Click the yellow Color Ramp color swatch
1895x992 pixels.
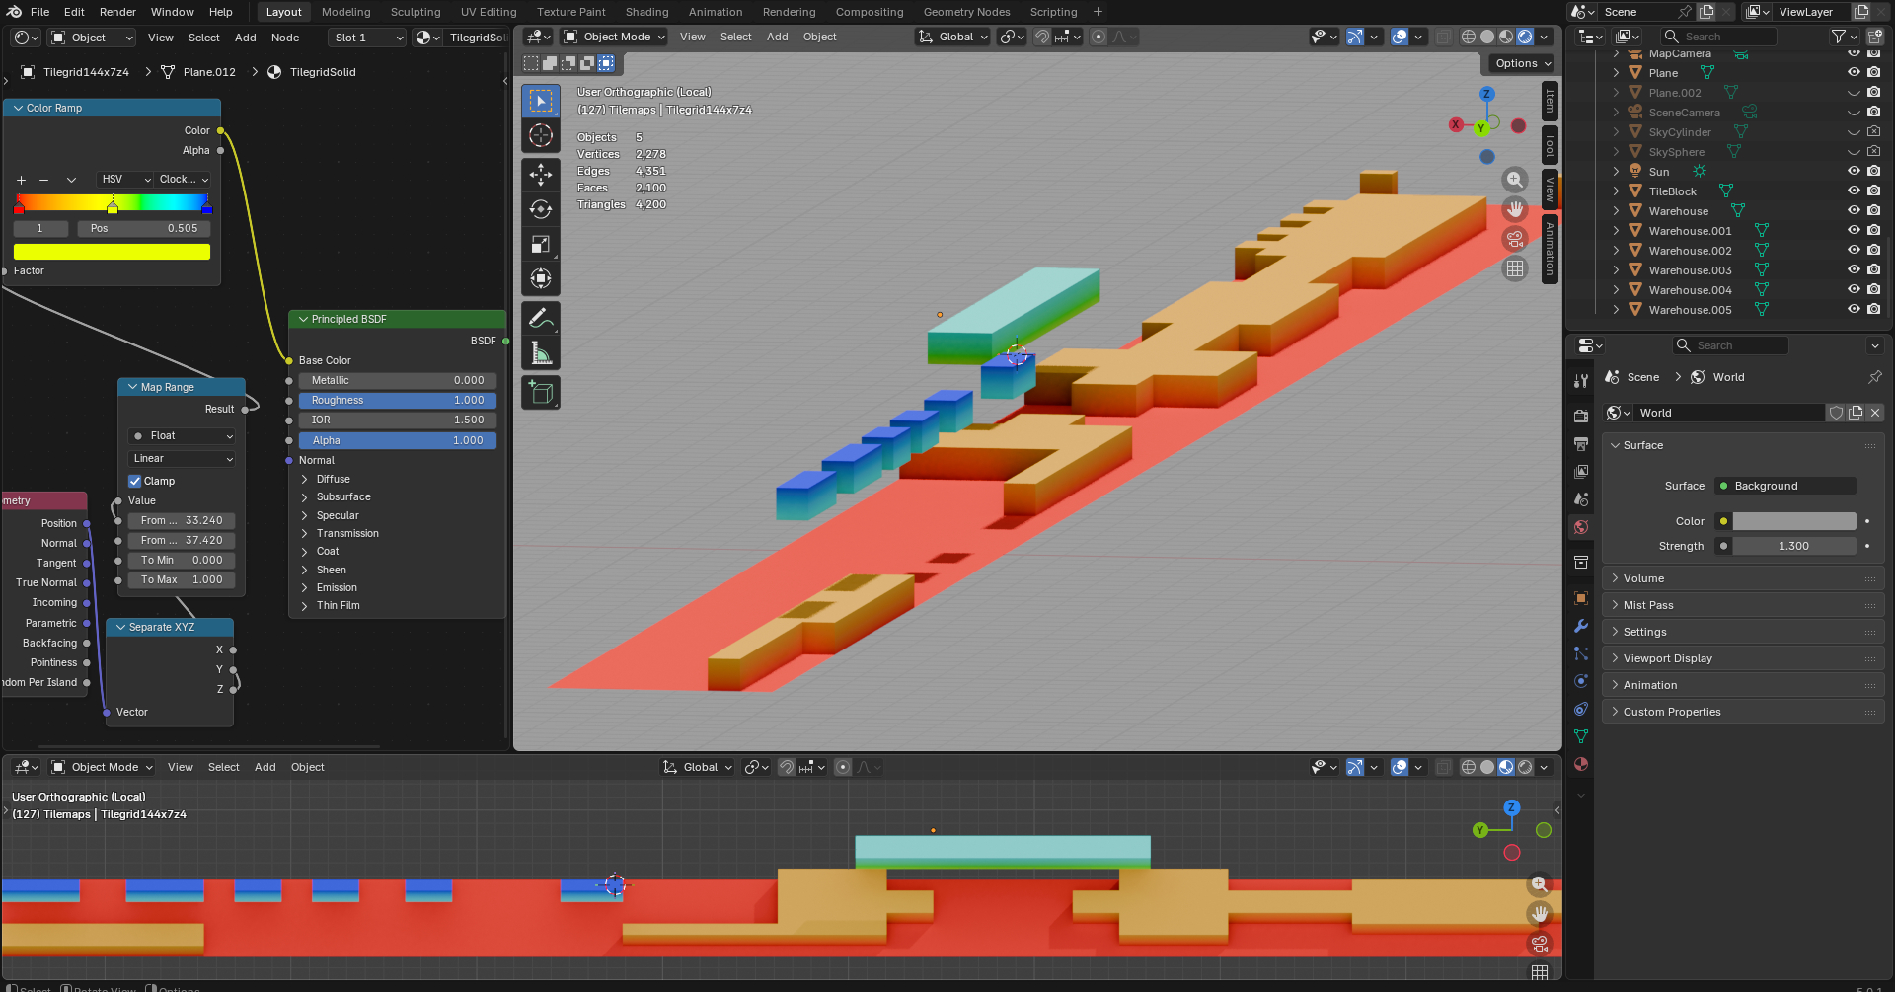[112, 252]
